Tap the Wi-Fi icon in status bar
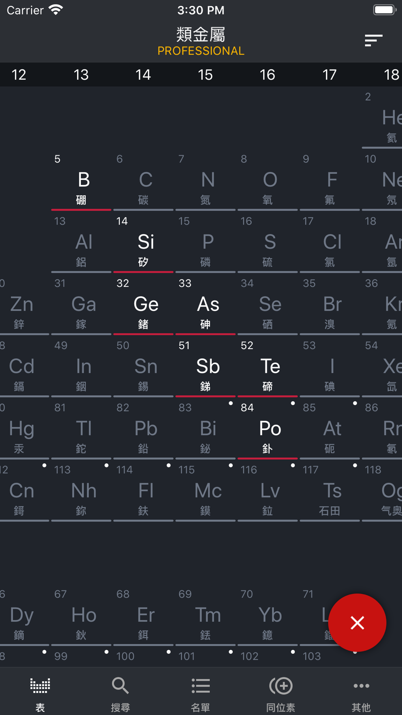 click(56, 10)
